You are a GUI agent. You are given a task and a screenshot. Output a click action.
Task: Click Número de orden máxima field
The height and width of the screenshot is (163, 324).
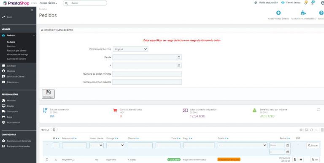click(147, 82)
